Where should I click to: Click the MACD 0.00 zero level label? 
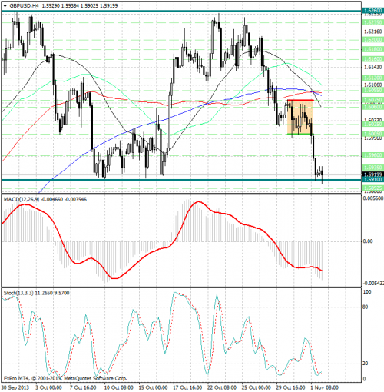coord(368,241)
